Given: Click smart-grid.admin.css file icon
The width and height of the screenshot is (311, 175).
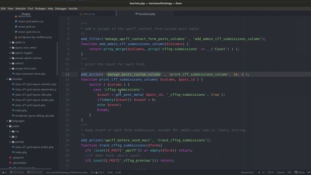Looking at the screenshot, I should [16, 21].
